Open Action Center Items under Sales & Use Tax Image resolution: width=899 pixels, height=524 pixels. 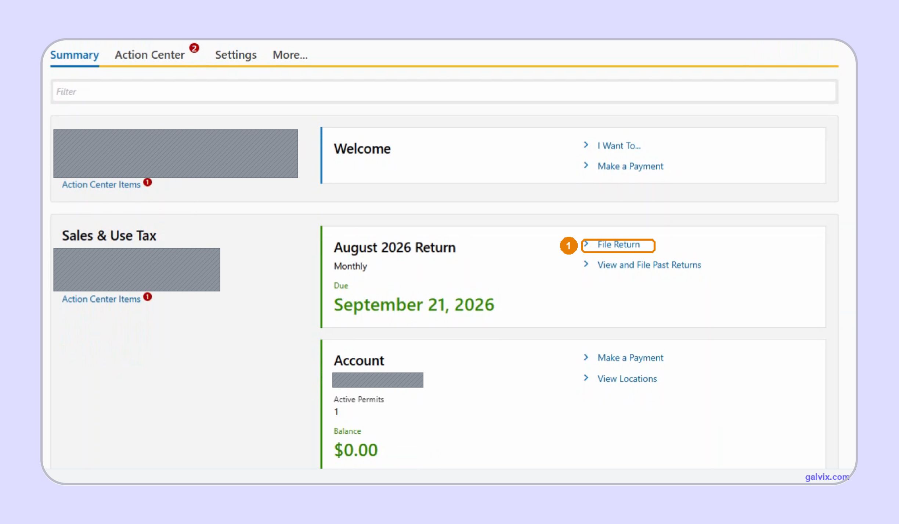(101, 299)
